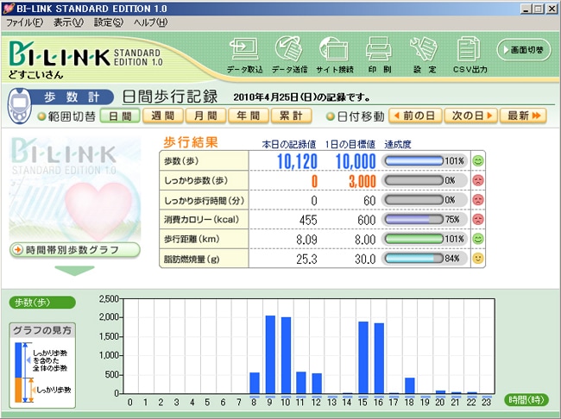Click the 25.3 fat burn value

[306, 259]
